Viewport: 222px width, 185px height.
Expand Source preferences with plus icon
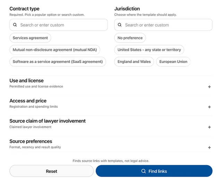coord(210,148)
